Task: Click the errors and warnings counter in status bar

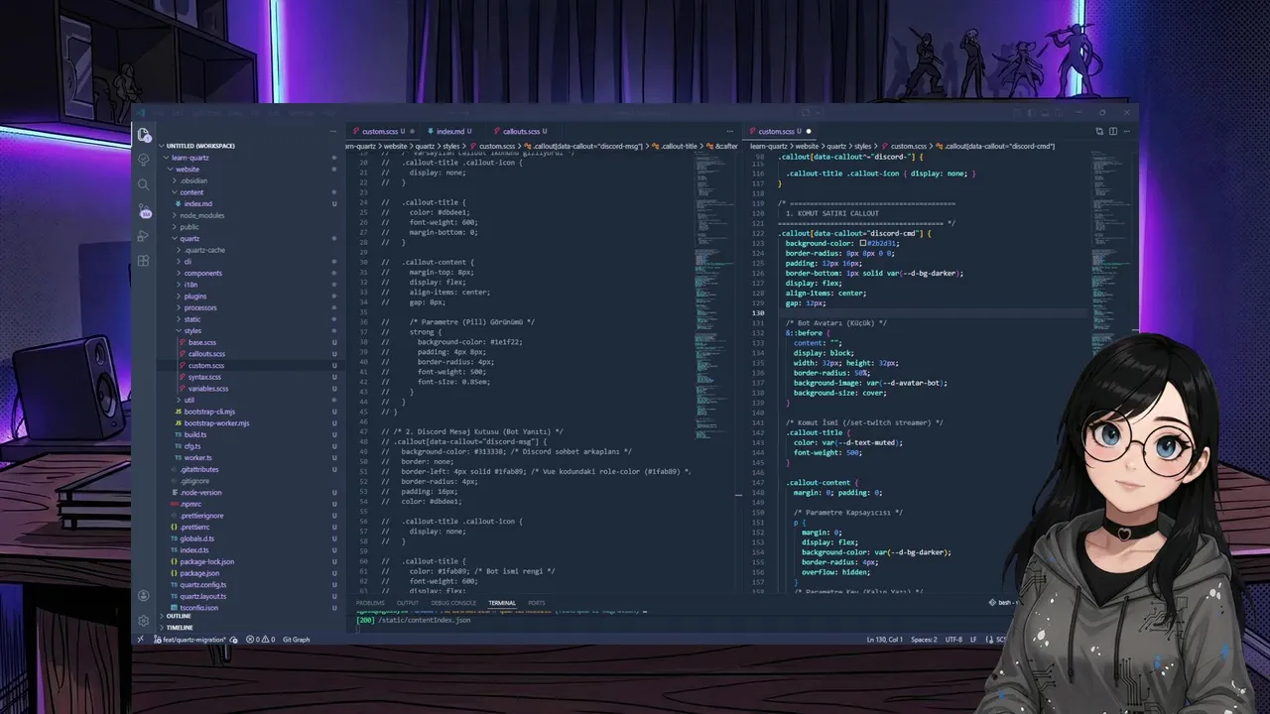Action: tap(259, 640)
